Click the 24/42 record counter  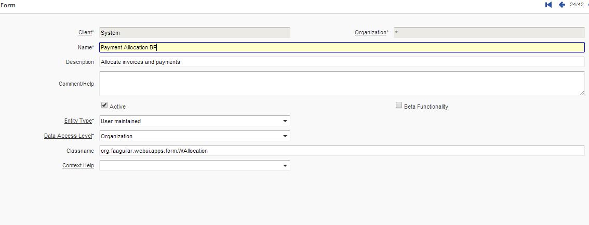(577, 5)
